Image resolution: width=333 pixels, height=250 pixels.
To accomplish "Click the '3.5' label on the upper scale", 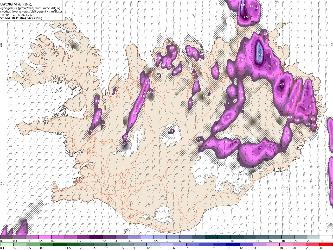I will click(130, 241).
